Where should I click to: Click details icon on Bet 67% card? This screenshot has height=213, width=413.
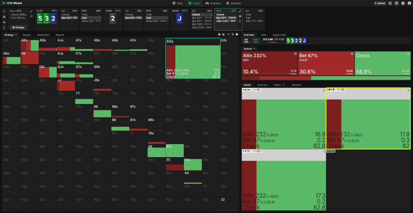point(352,54)
